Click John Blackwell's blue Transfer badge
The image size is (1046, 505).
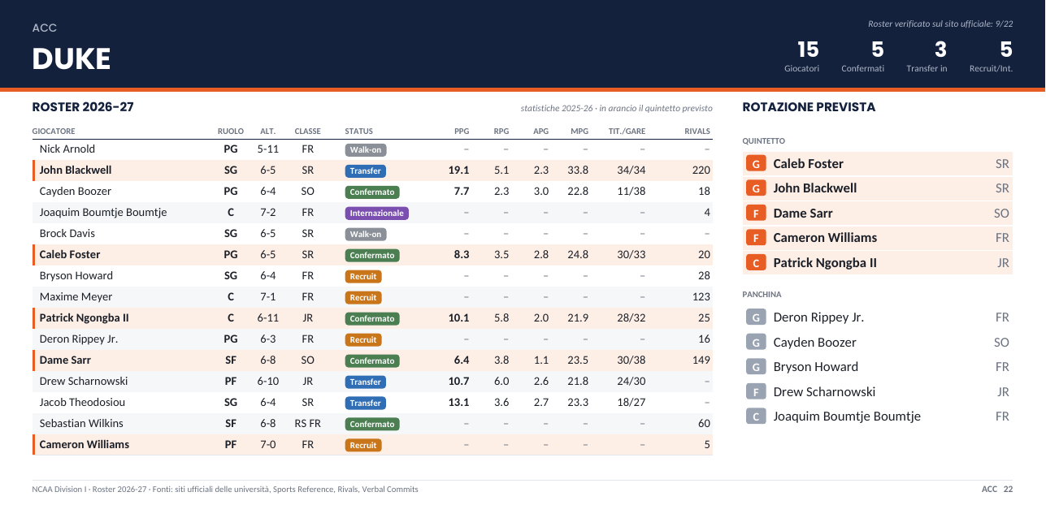pos(365,171)
